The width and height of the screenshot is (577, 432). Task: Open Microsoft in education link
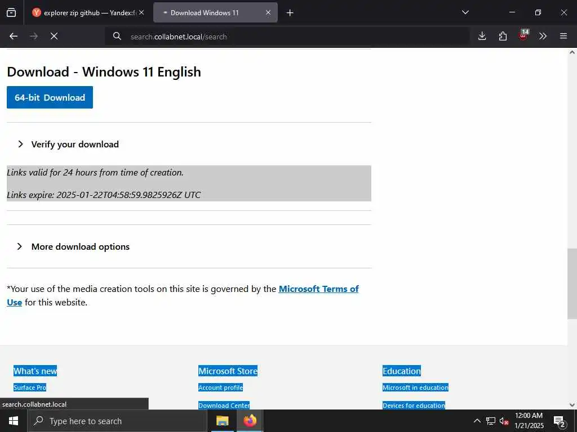[x=415, y=388]
